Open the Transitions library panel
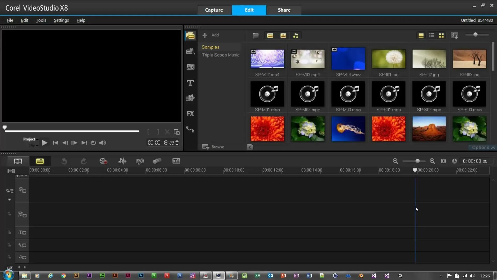This screenshot has width=497, height=280. (190, 67)
